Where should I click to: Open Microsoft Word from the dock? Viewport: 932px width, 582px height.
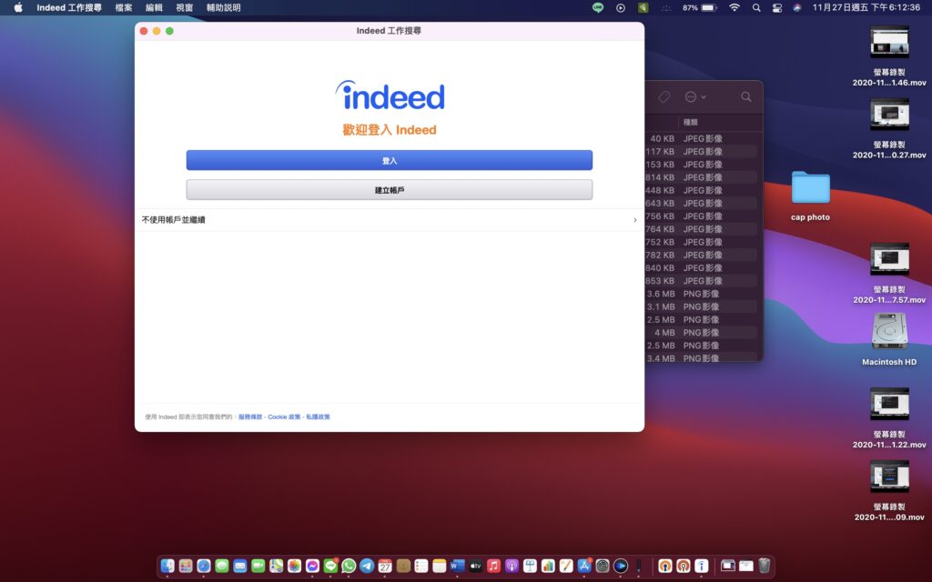pos(457,566)
